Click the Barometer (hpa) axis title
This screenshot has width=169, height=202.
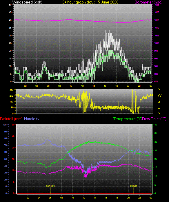click(148, 2)
